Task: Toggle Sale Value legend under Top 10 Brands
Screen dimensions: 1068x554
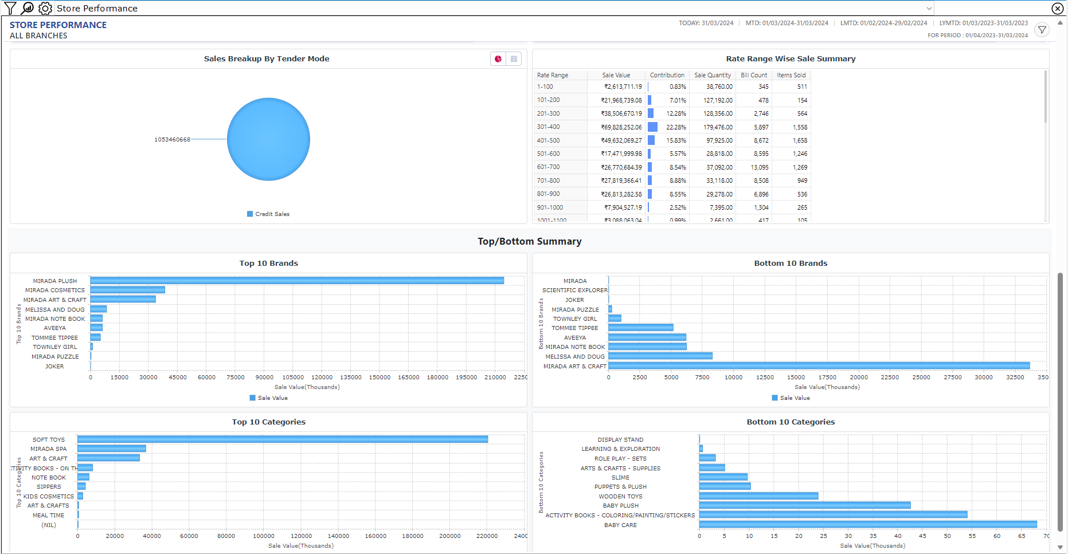Action: click(x=268, y=398)
